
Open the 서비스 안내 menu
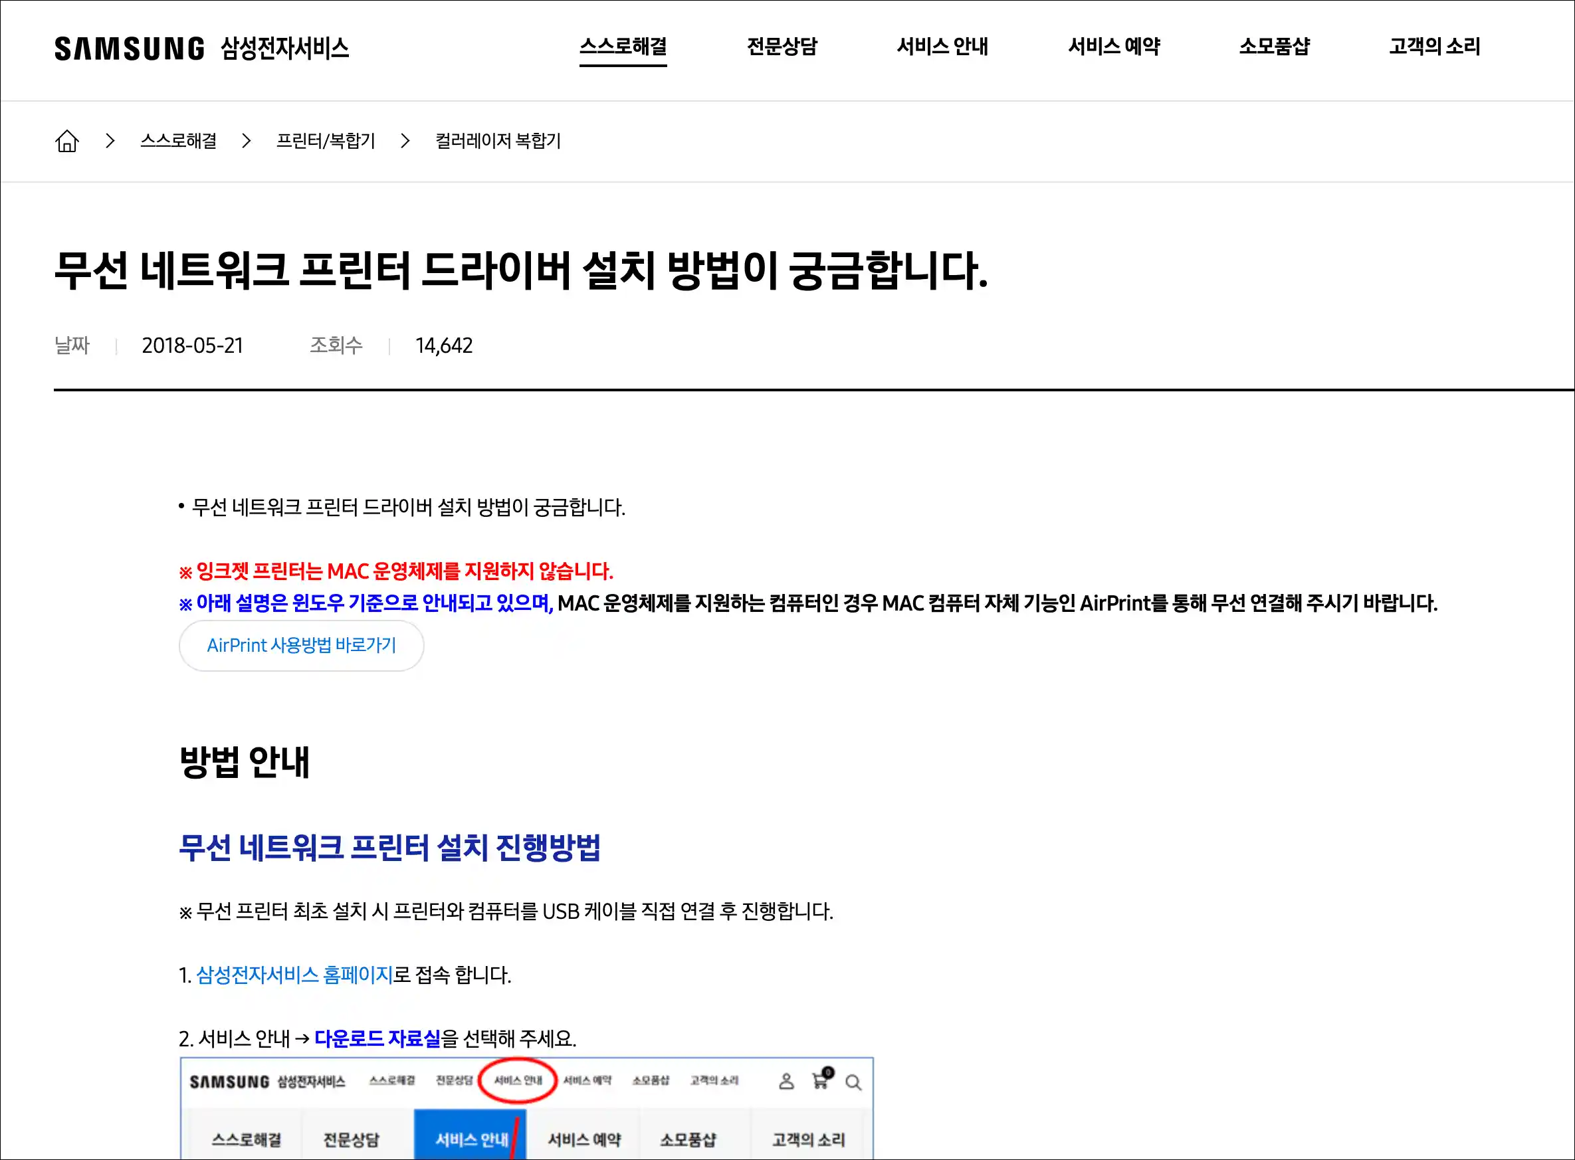coord(942,47)
